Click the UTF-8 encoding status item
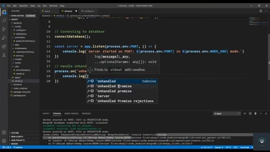 pyautogui.click(x=228, y=147)
